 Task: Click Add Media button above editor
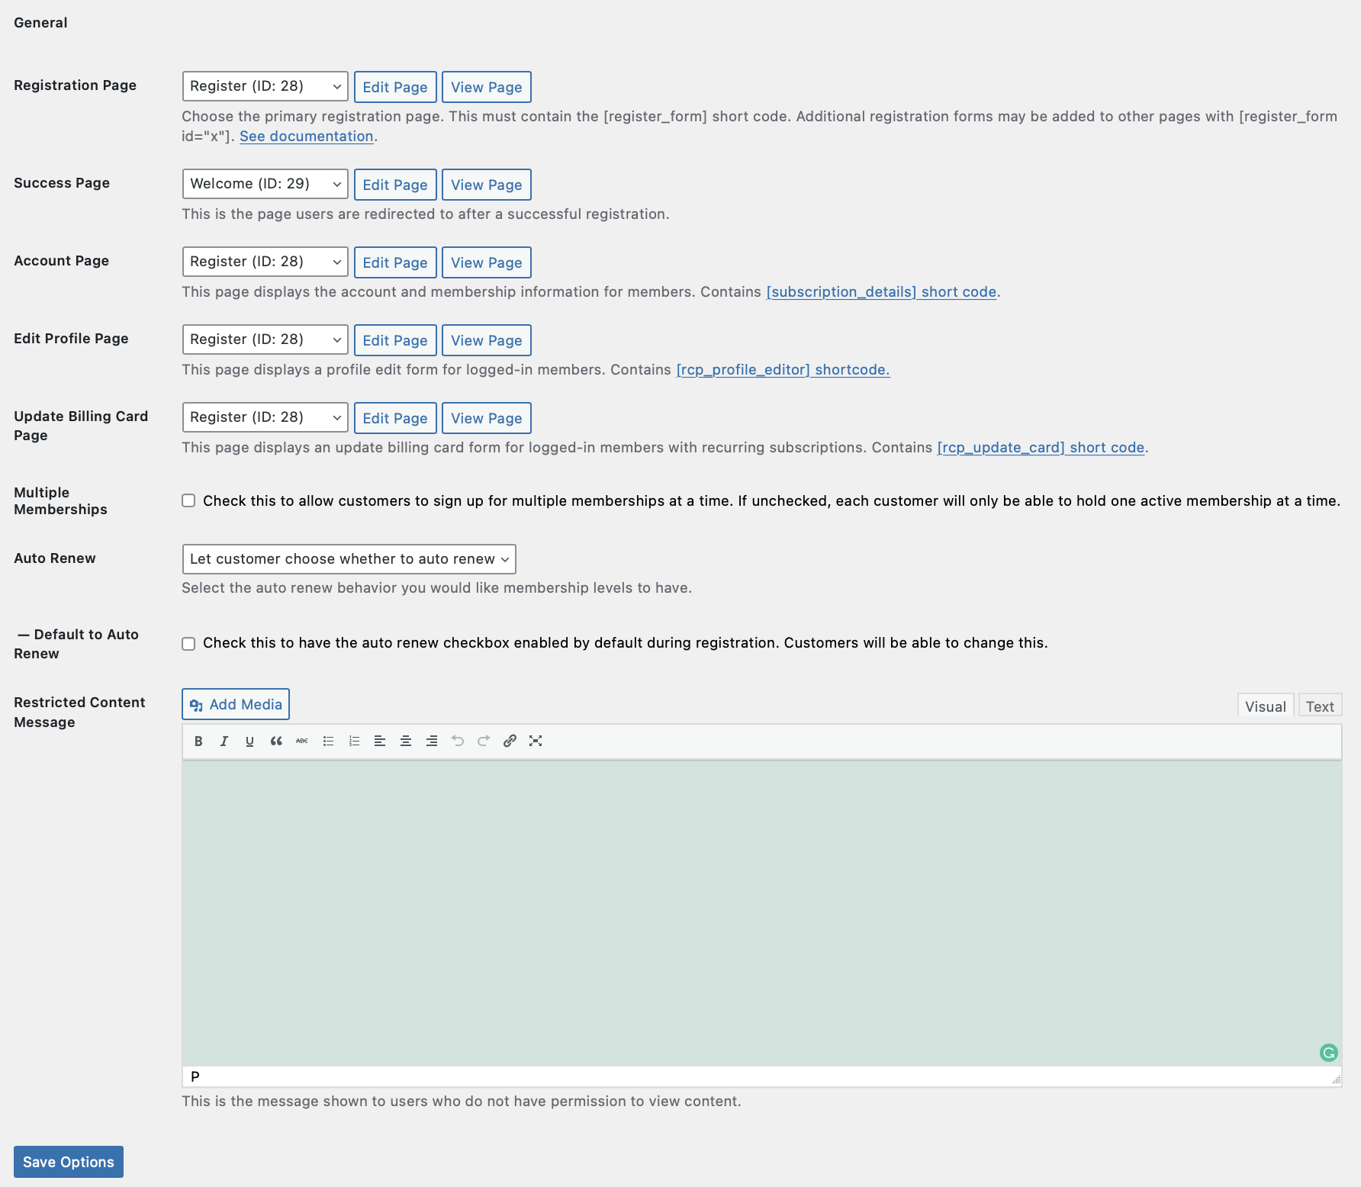(x=236, y=704)
